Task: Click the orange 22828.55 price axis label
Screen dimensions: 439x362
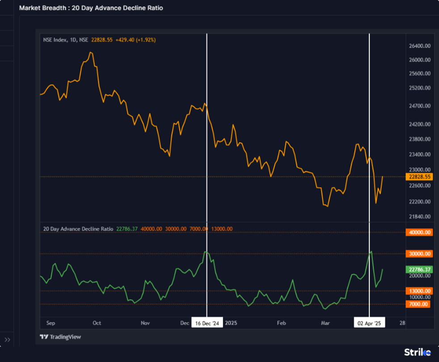Action: pos(419,177)
